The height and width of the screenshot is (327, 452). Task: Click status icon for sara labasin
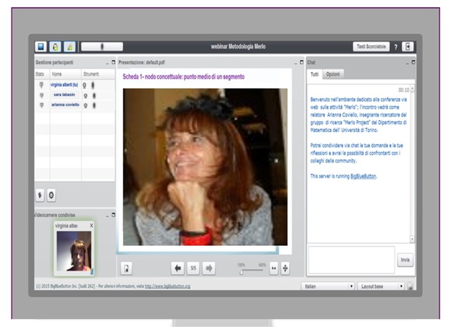[42, 95]
